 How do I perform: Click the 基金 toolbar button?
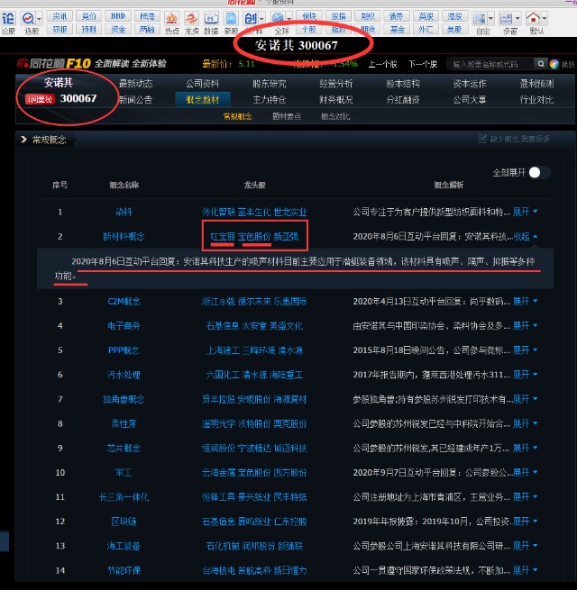396,29
